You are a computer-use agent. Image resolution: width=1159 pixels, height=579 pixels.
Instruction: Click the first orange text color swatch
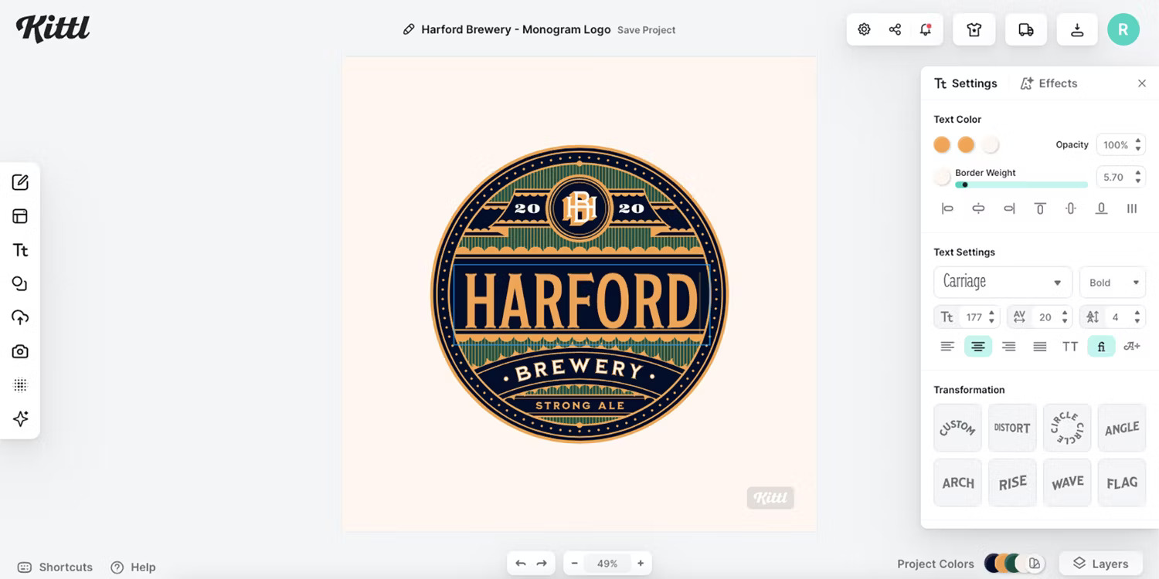[941, 144]
